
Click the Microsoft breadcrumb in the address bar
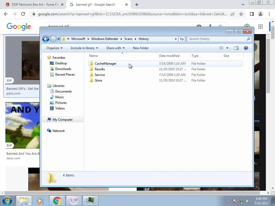[78, 39]
